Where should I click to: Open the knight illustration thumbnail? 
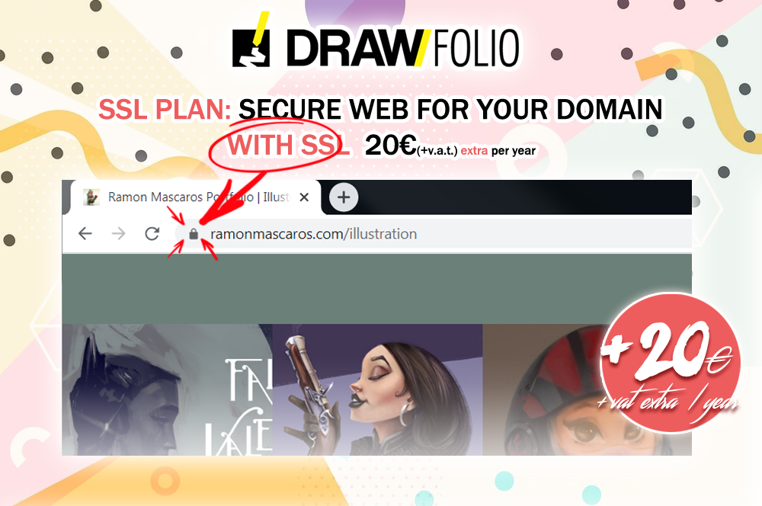coord(167,389)
